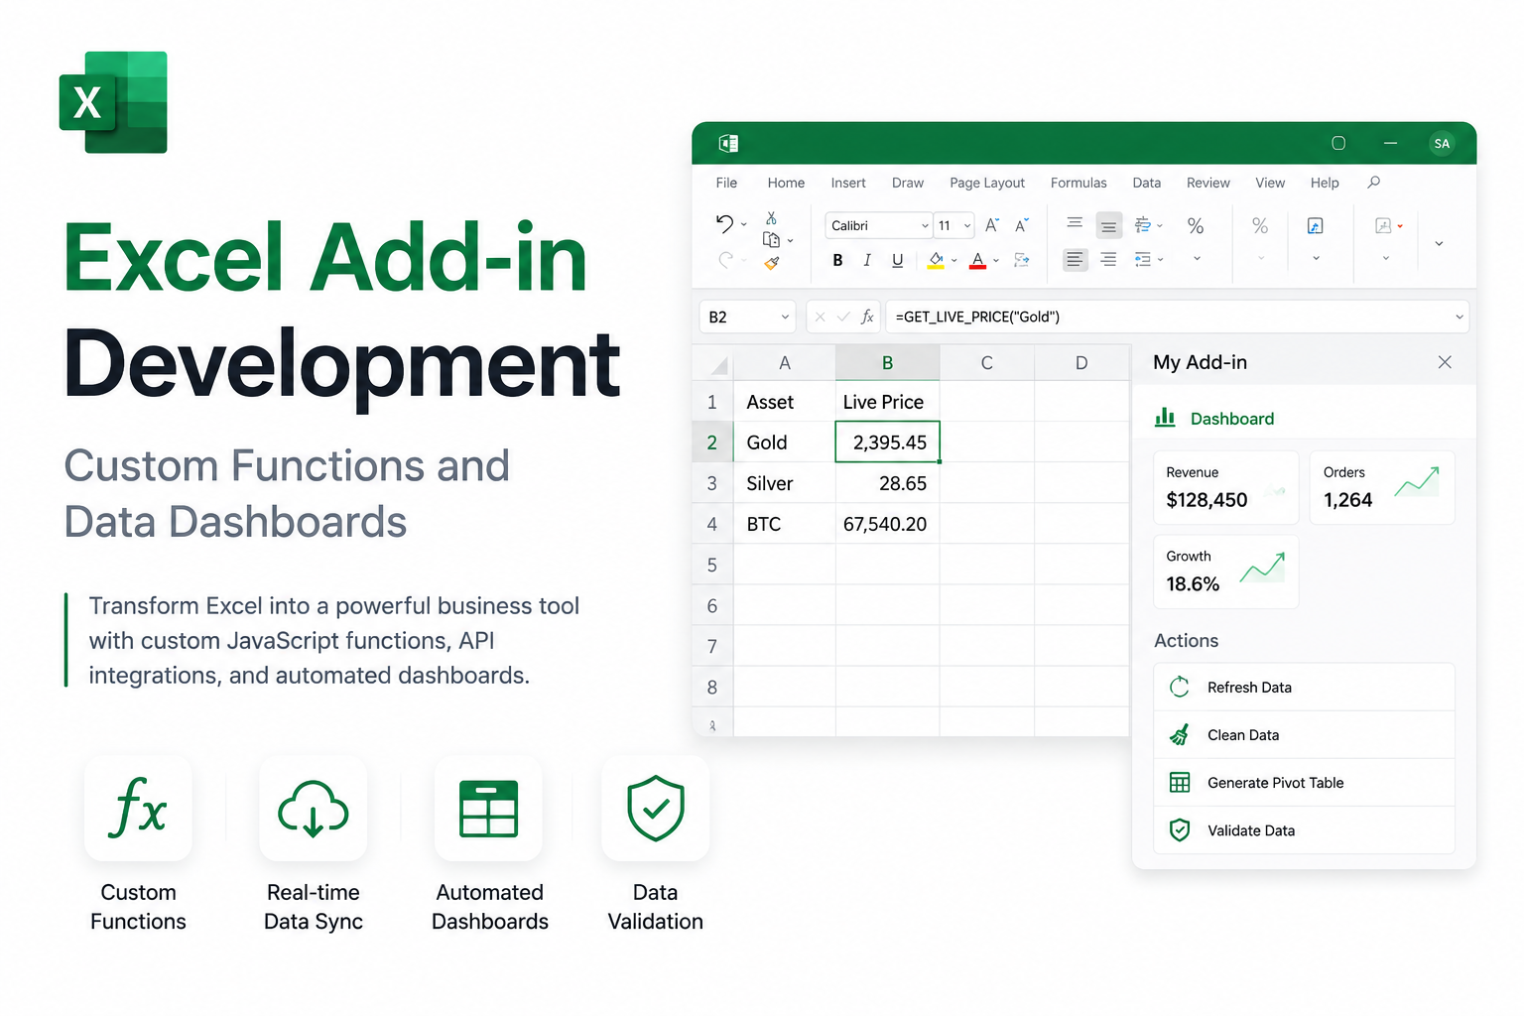Image resolution: width=1524 pixels, height=1016 pixels.
Task: Click the percent number format icon
Action: 1196,226
